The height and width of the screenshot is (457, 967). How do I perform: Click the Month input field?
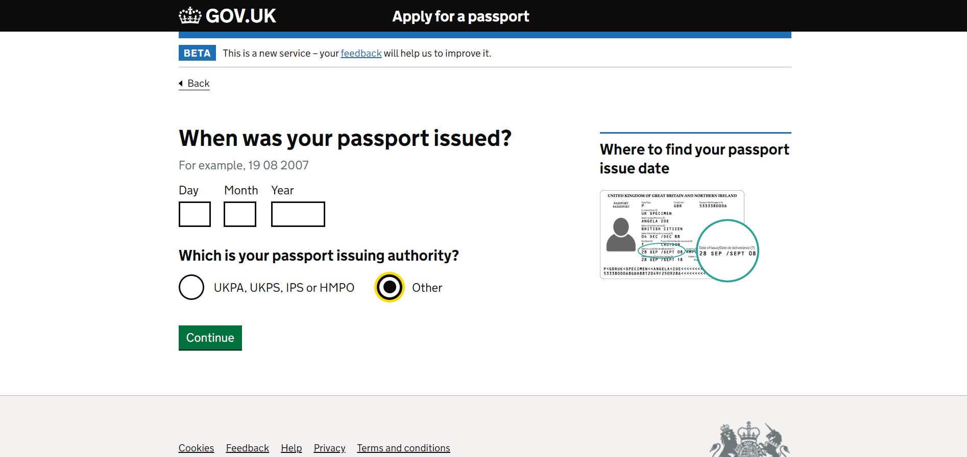point(240,214)
